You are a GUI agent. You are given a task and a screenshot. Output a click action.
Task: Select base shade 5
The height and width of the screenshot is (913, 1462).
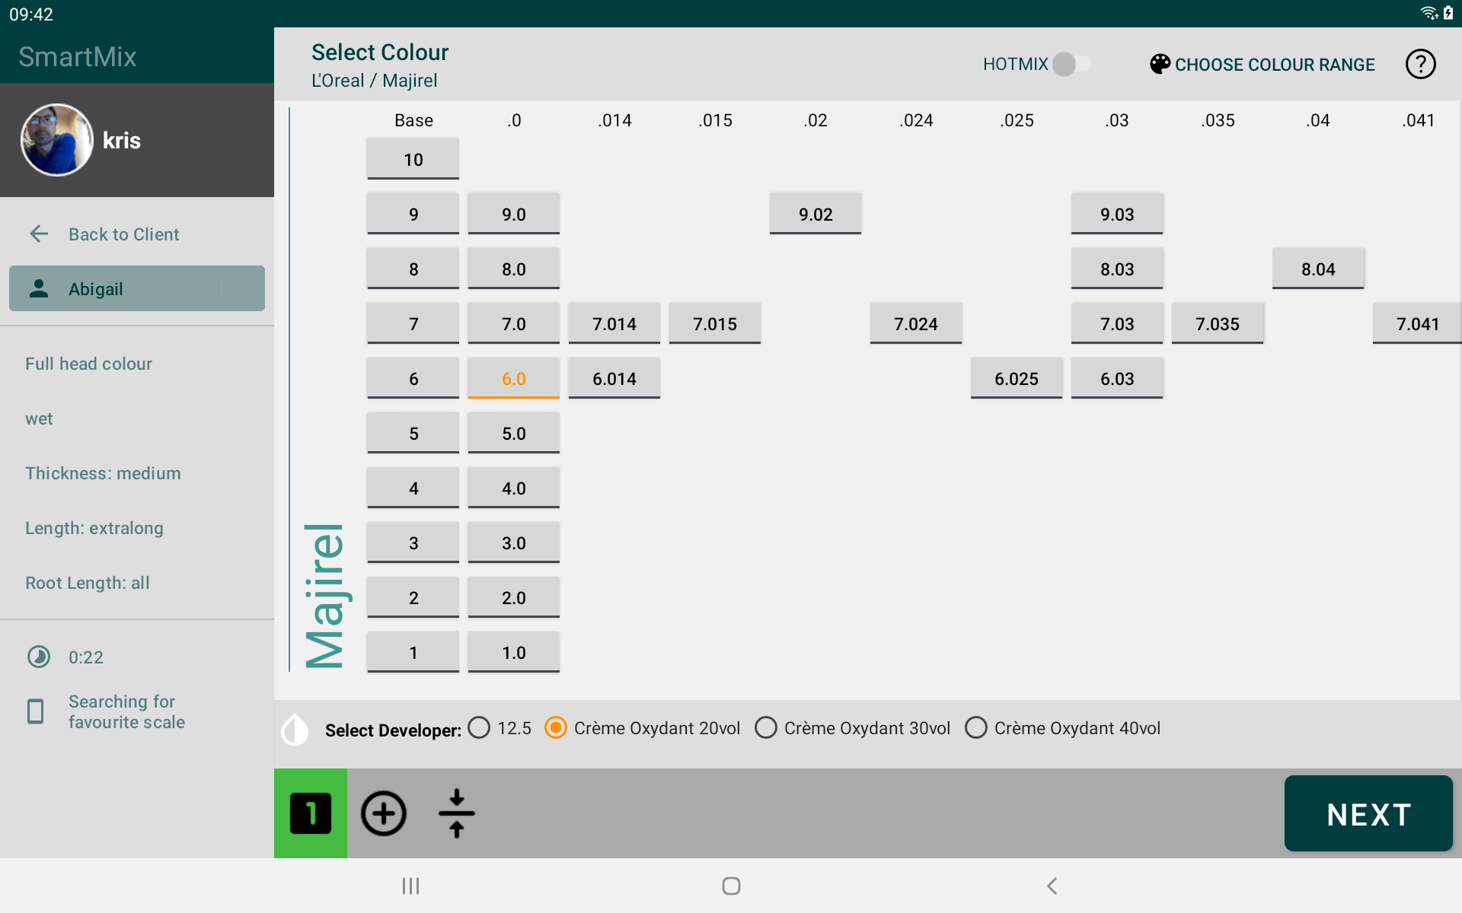(x=413, y=433)
